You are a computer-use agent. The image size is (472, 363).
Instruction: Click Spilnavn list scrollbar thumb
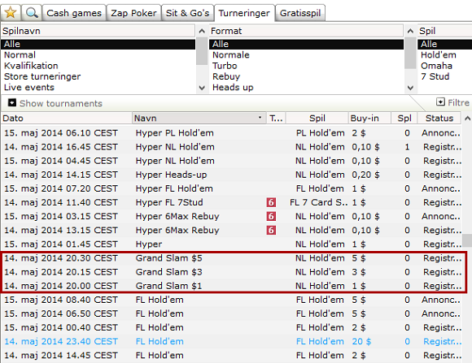click(202, 51)
